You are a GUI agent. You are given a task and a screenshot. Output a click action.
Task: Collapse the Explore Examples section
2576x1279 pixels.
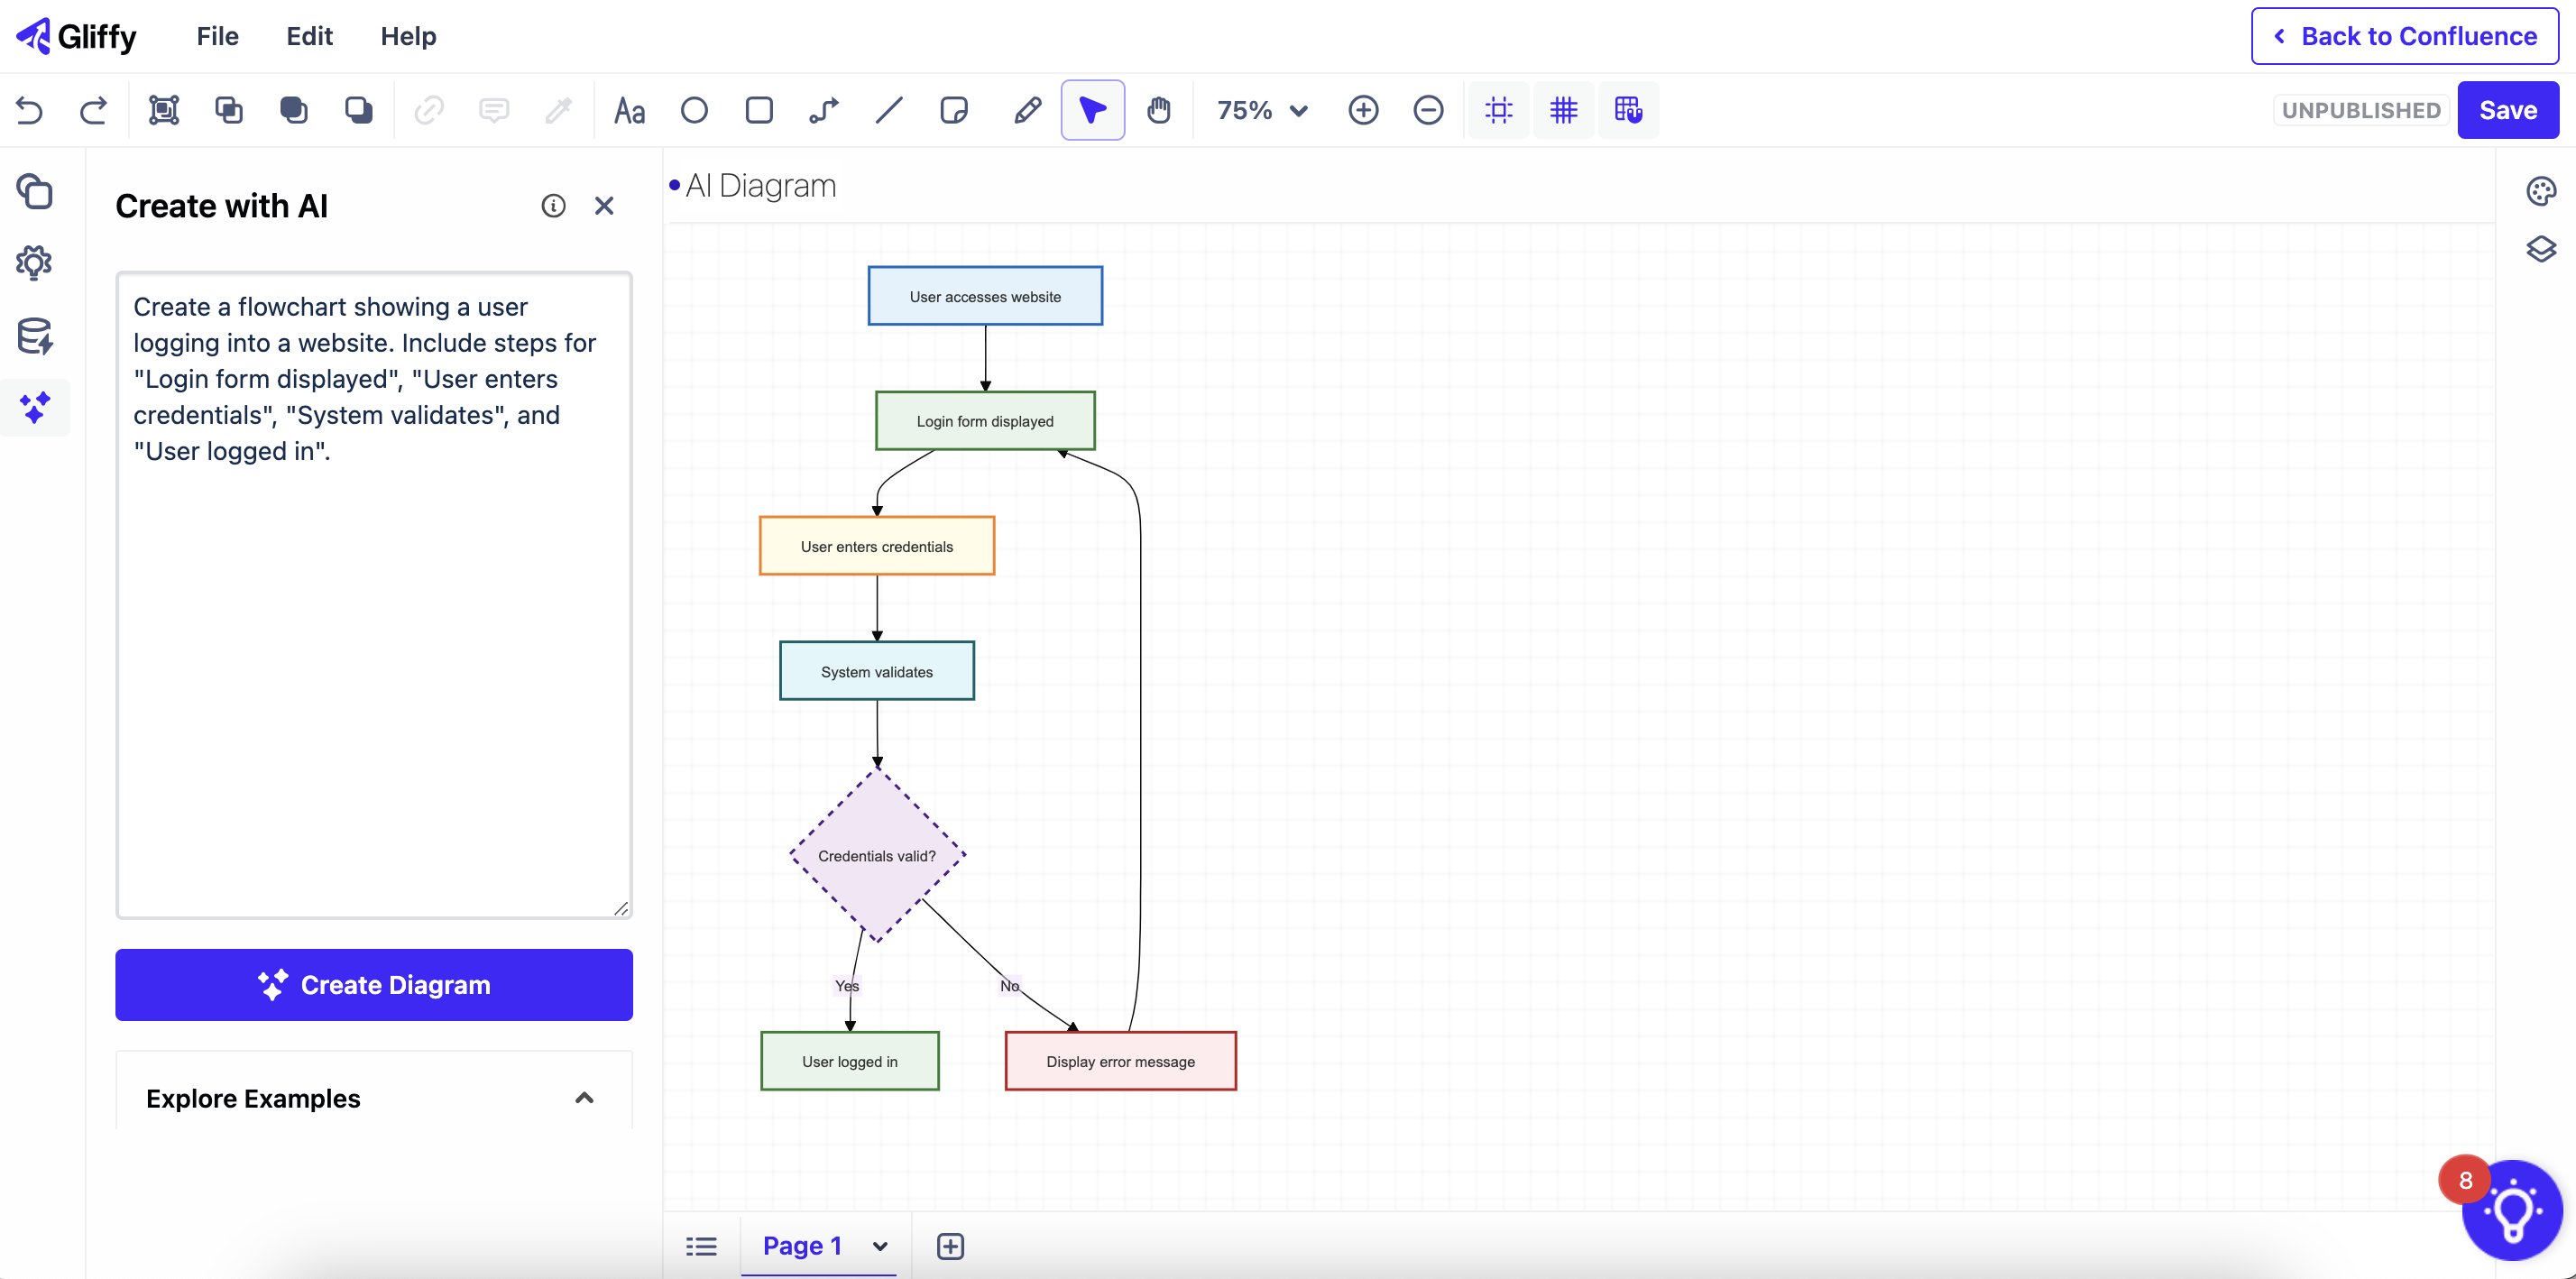click(x=585, y=1098)
